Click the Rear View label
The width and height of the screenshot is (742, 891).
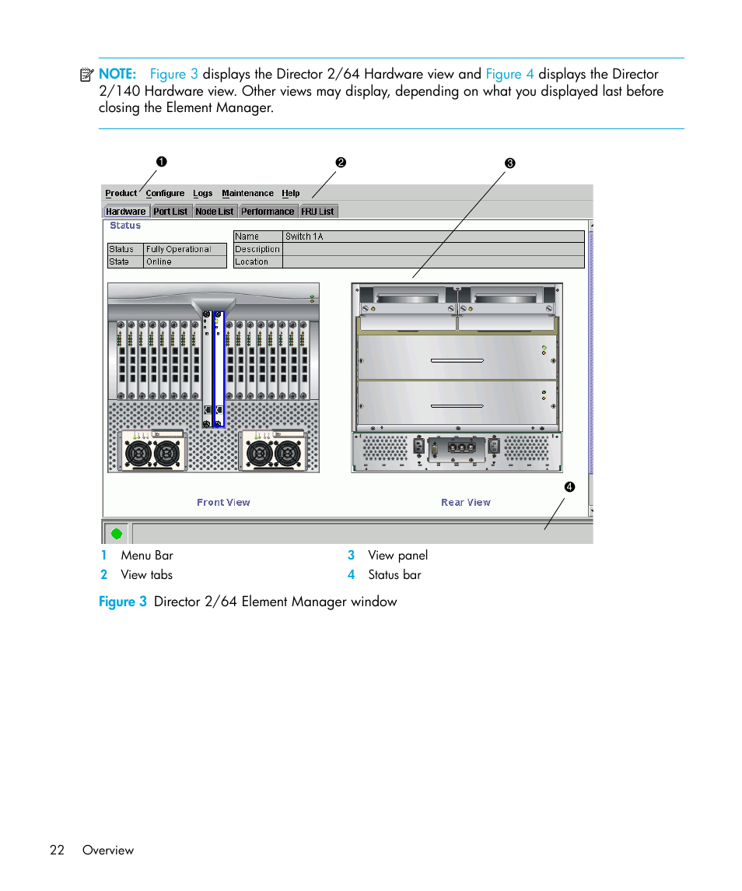(x=465, y=503)
